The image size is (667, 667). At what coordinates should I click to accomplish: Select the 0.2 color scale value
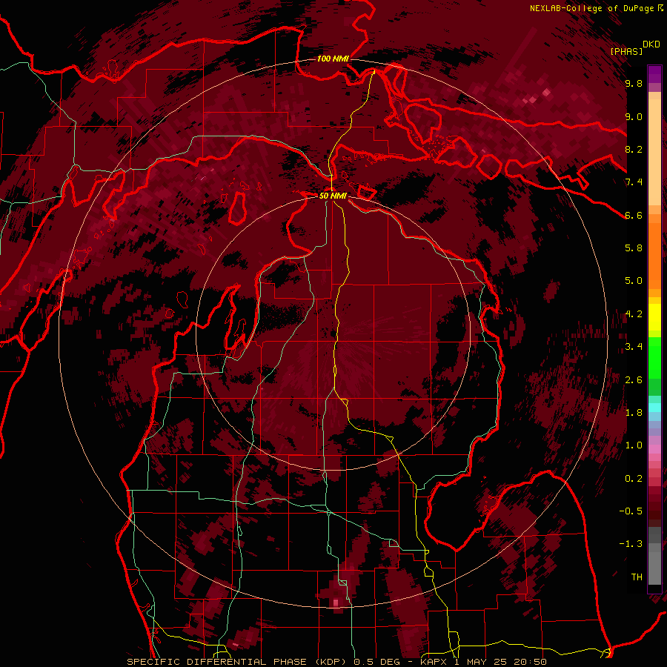point(634,478)
